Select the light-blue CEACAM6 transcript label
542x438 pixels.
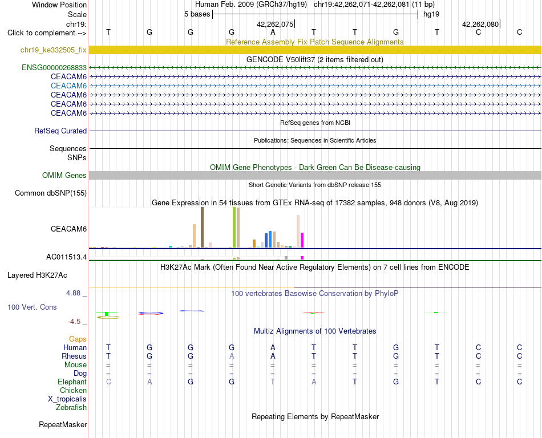(68, 86)
